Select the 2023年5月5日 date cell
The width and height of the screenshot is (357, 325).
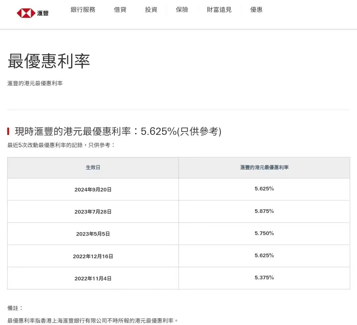(x=93, y=234)
